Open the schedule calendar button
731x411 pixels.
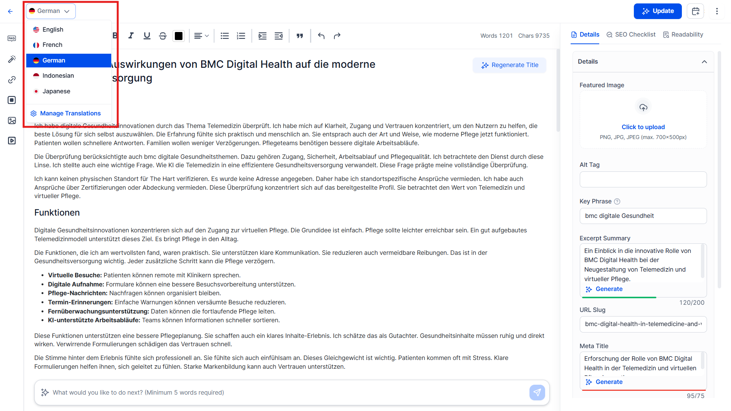[695, 11]
